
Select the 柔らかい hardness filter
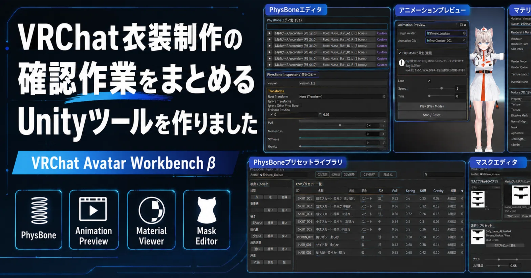[257, 223]
